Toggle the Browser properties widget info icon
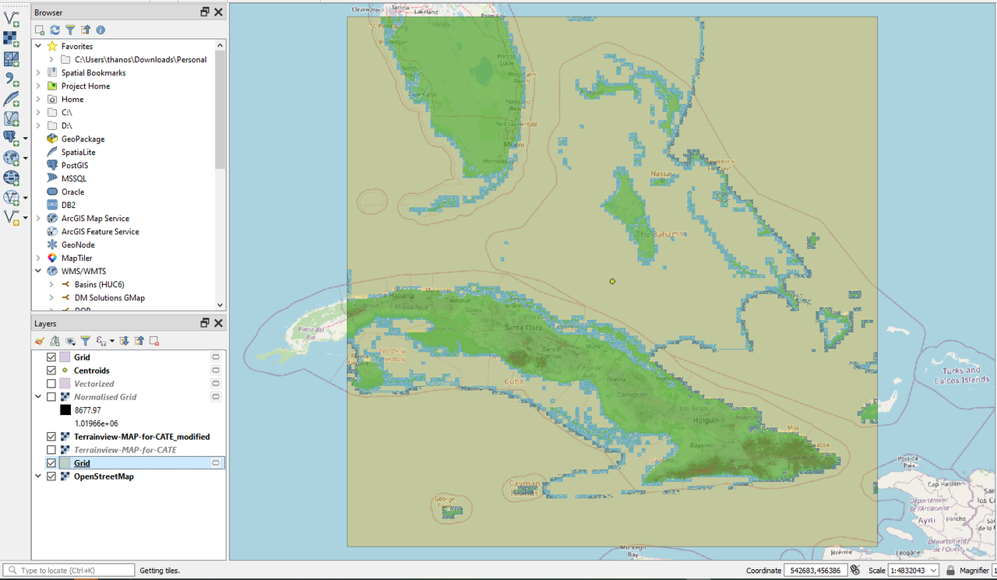This screenshot has width=997, height=580. tap(100, 30)
